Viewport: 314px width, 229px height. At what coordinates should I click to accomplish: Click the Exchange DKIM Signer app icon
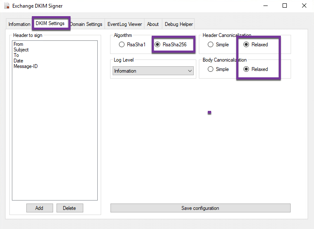coord(7,6)
